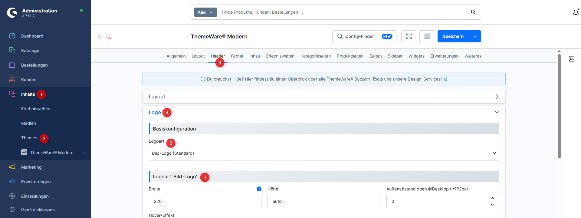Open the Dashboard gauge icon
The width and height of the screenshot is (581, 218).
click(x=12, y=36)
